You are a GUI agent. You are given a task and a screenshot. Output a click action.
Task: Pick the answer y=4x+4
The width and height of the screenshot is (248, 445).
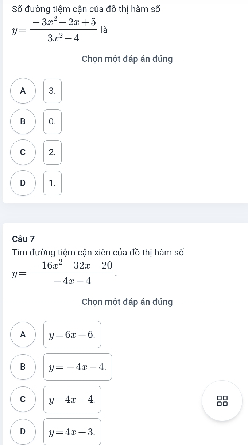tap(72, 399)
